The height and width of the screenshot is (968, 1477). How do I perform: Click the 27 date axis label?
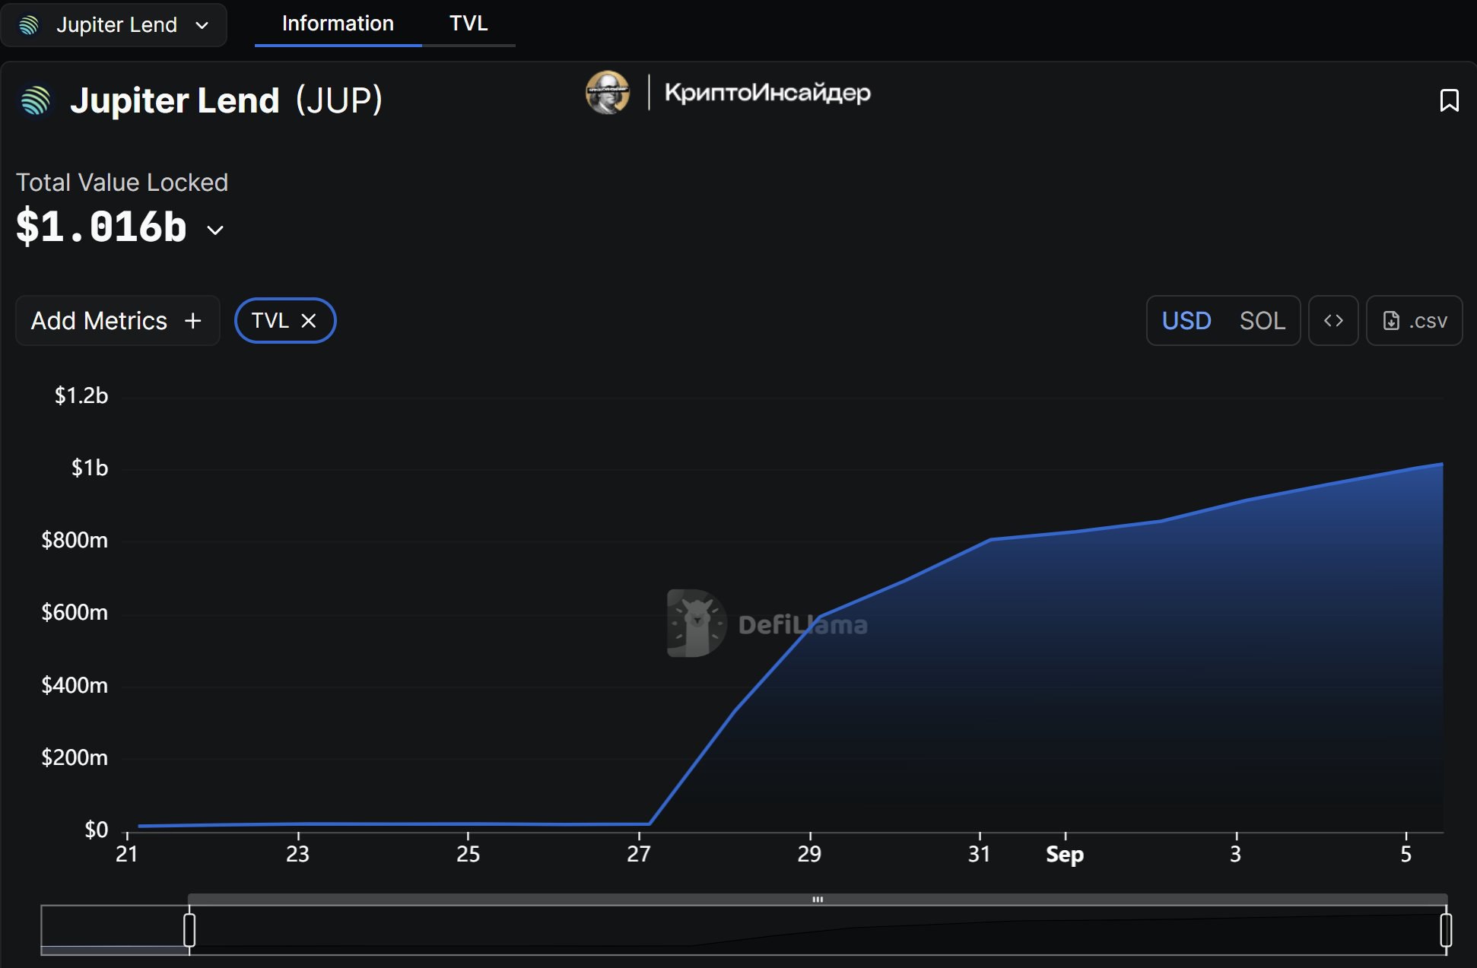coord(639,855)
